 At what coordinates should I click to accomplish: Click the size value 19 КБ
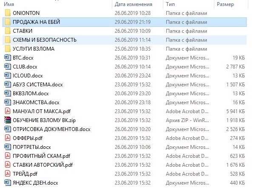tap(239, 58)
